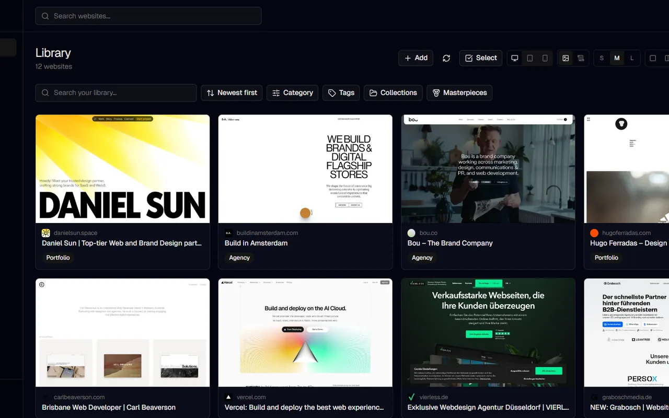
Task: Click the Portfolio tag on Daniel Sun card
Action: 58,258
